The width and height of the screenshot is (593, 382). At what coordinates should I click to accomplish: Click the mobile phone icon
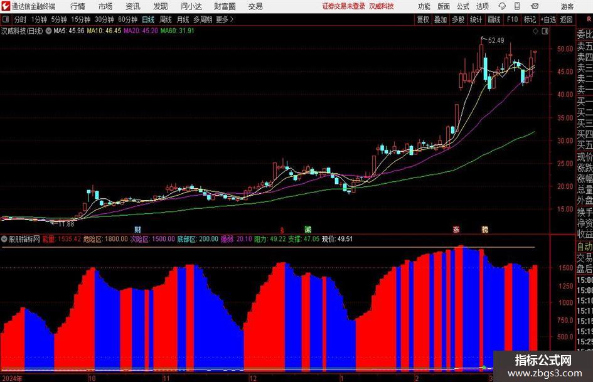pos(517,6)
